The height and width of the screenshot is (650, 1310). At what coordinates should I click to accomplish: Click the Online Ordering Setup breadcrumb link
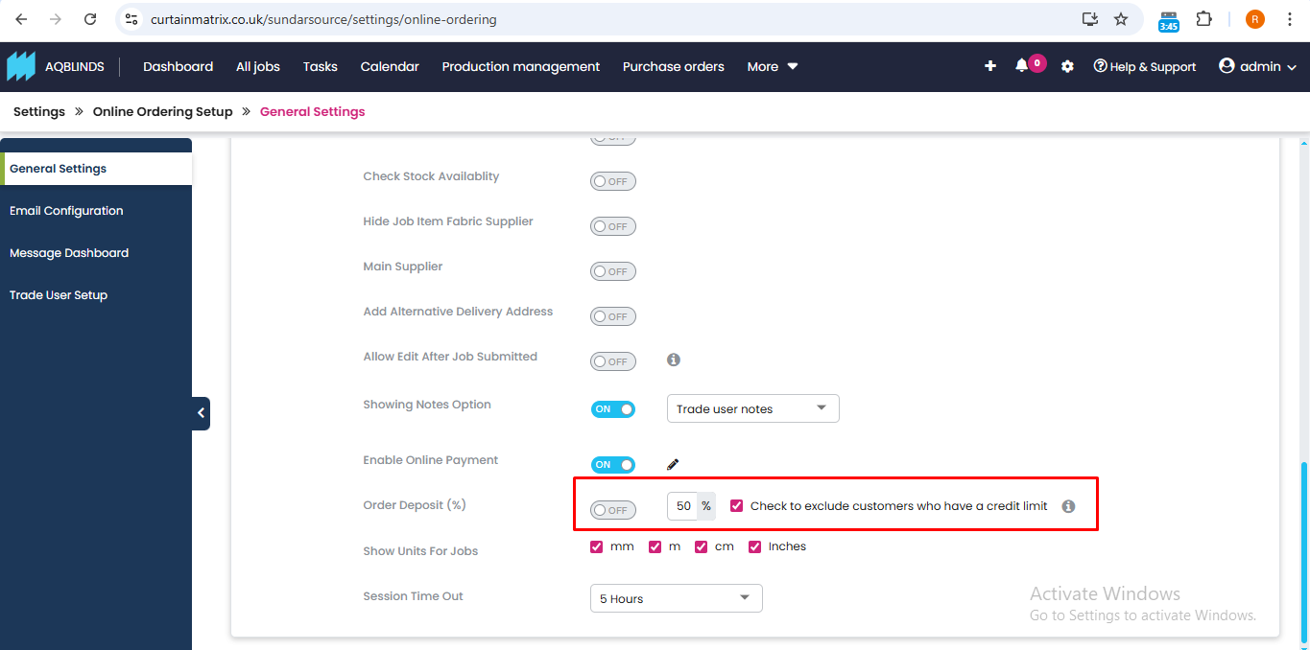162,111
